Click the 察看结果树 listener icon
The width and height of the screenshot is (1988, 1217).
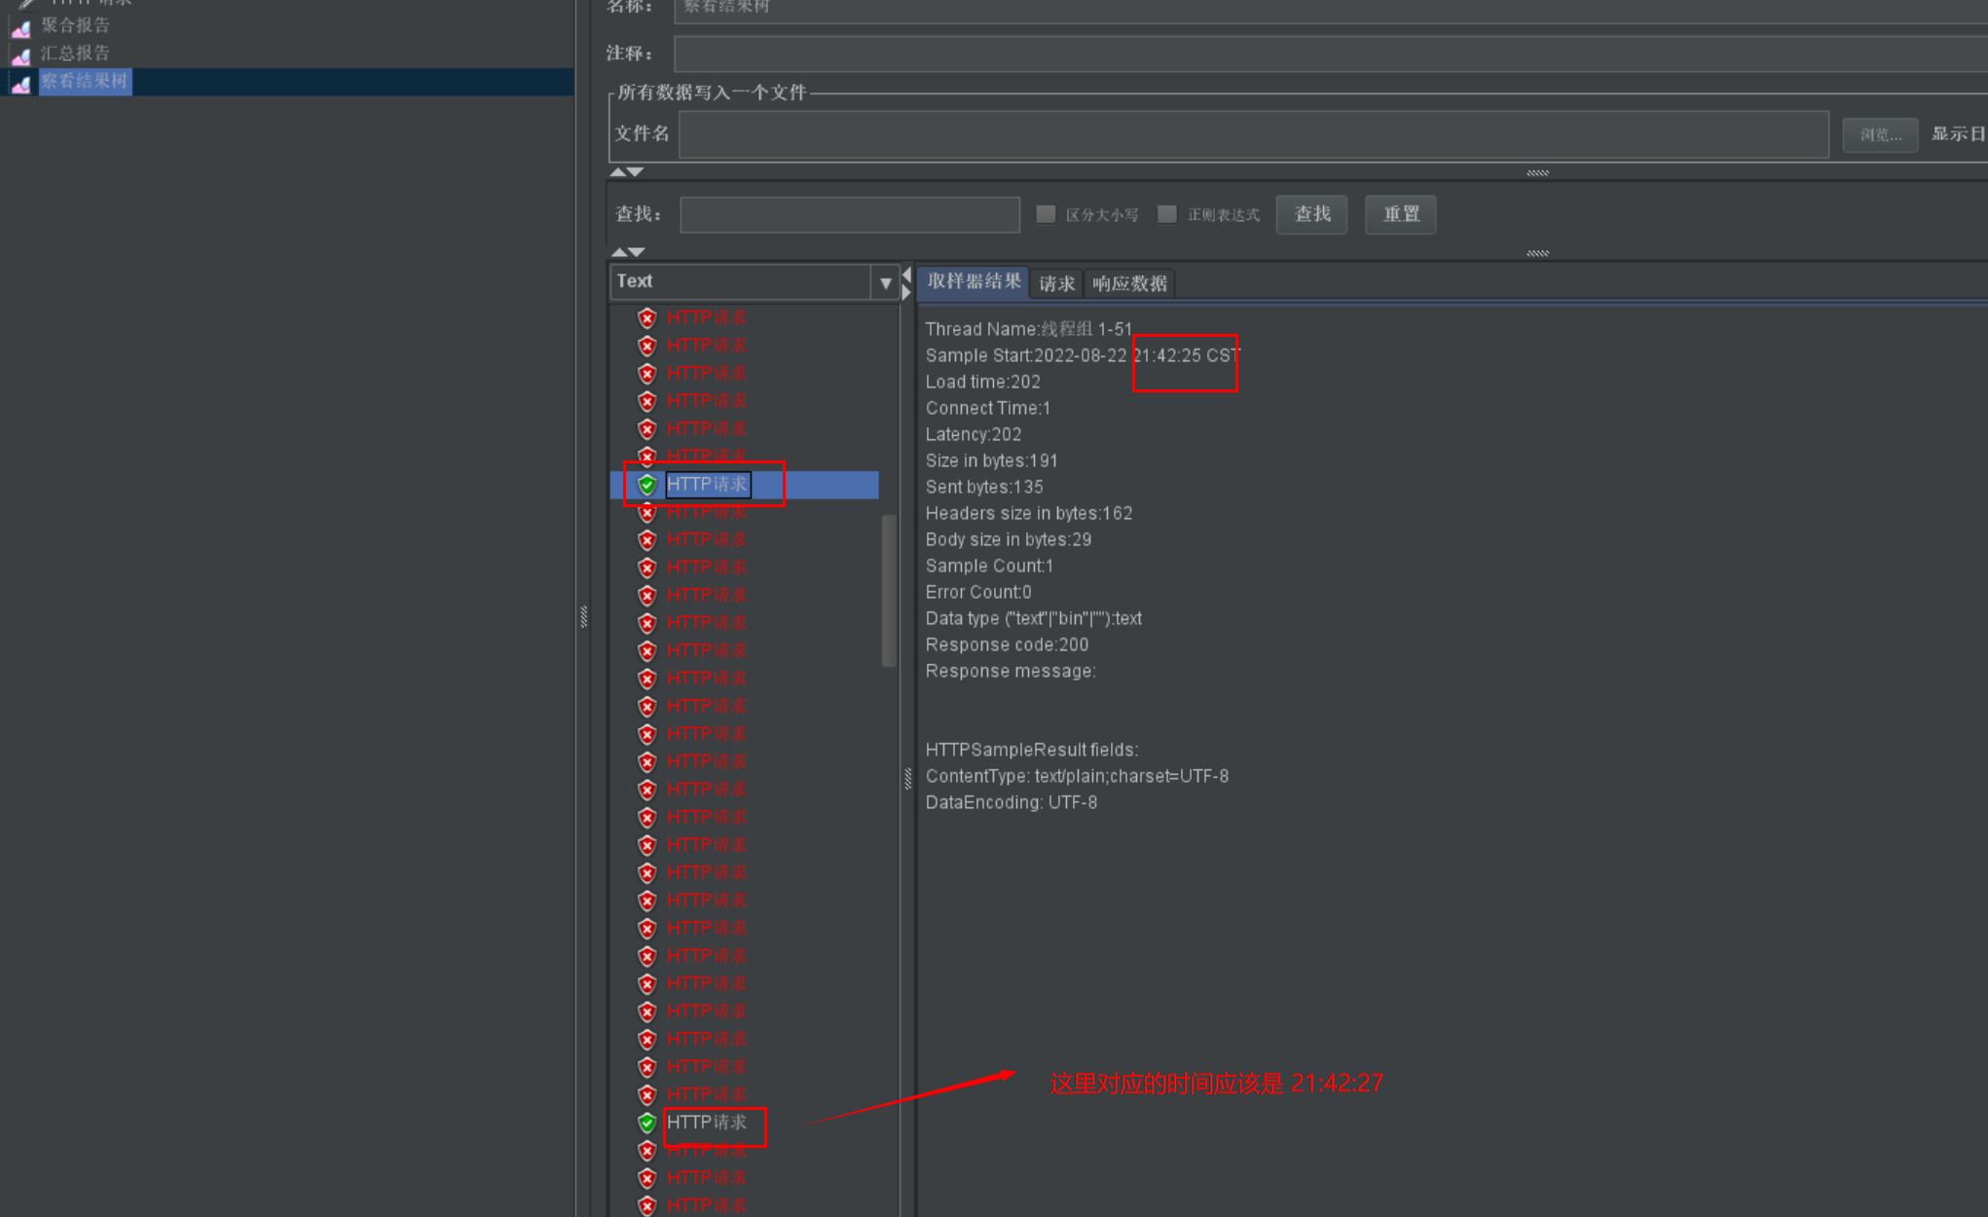[21, 84]
